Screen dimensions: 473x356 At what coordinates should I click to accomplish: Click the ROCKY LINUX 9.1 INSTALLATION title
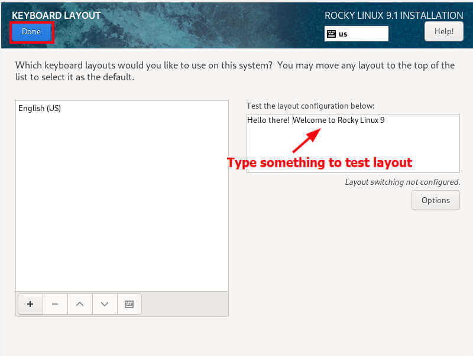[394, 16]
